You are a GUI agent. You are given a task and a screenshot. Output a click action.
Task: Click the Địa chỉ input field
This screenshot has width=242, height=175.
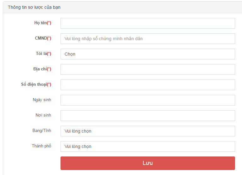click(x=147, y=69)
